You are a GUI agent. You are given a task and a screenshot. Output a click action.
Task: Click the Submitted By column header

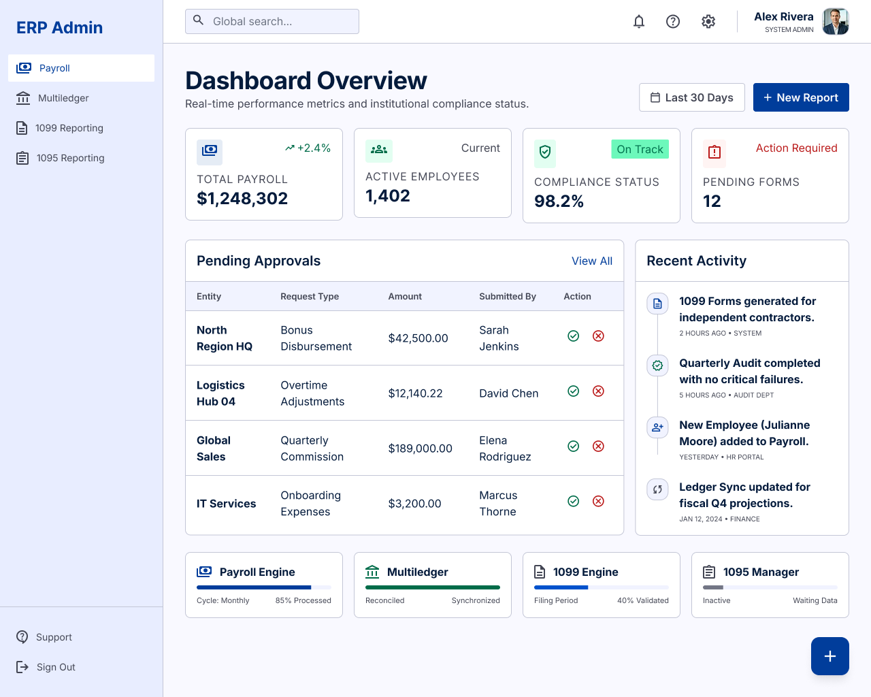[x=508, y=297]
